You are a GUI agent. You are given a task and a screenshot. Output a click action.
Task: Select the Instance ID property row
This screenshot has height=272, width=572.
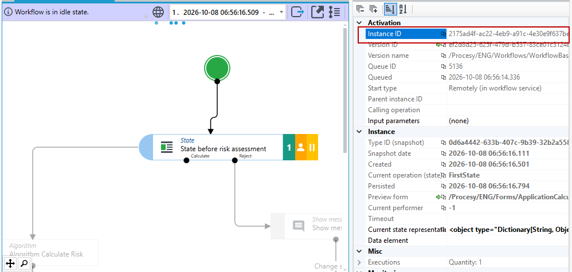468,34
